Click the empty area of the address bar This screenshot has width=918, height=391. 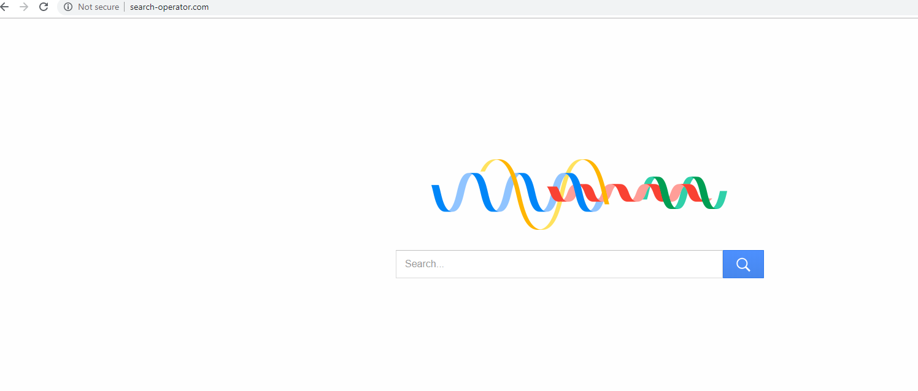click(x=491, y=7)
